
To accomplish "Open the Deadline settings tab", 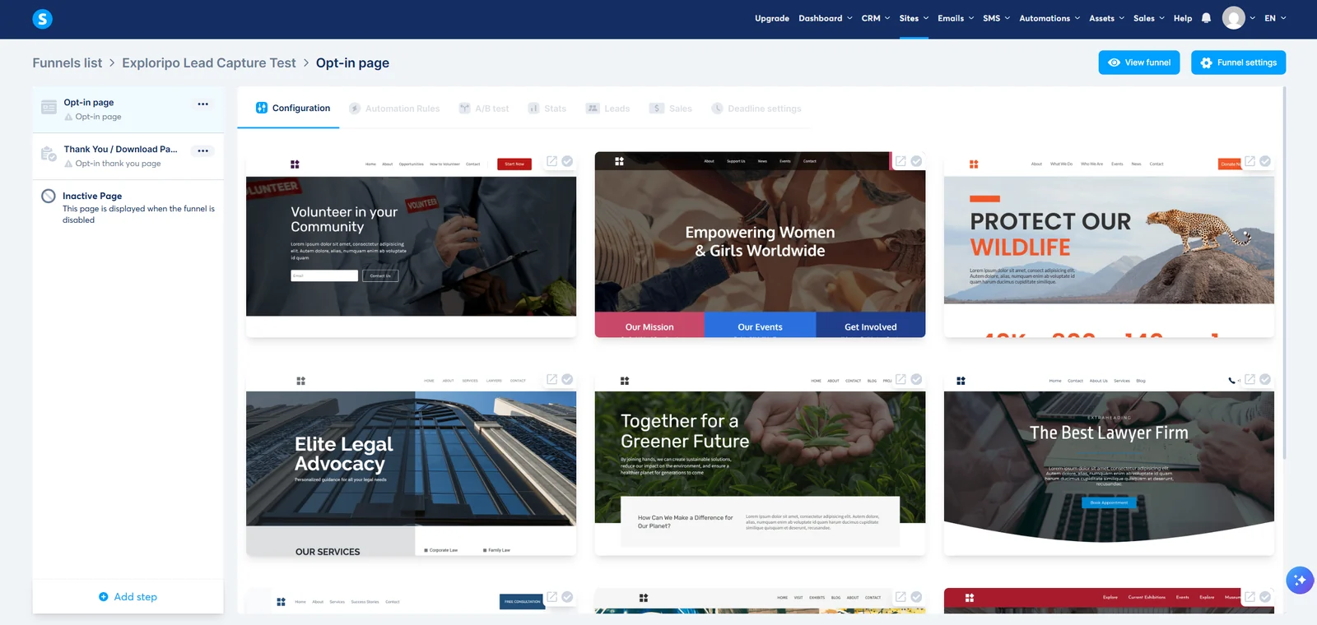I will pos(756,109).
